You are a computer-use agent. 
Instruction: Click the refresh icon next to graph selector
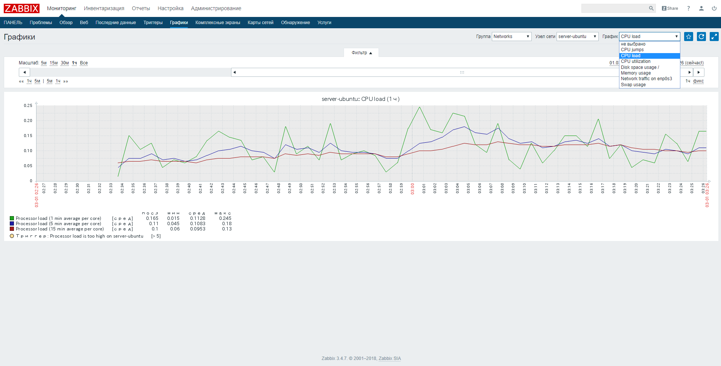(701, 37)
